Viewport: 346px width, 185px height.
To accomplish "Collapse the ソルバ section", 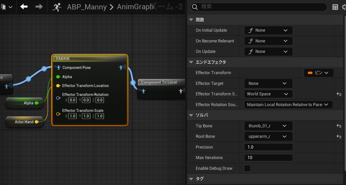I will pos(191,115).
